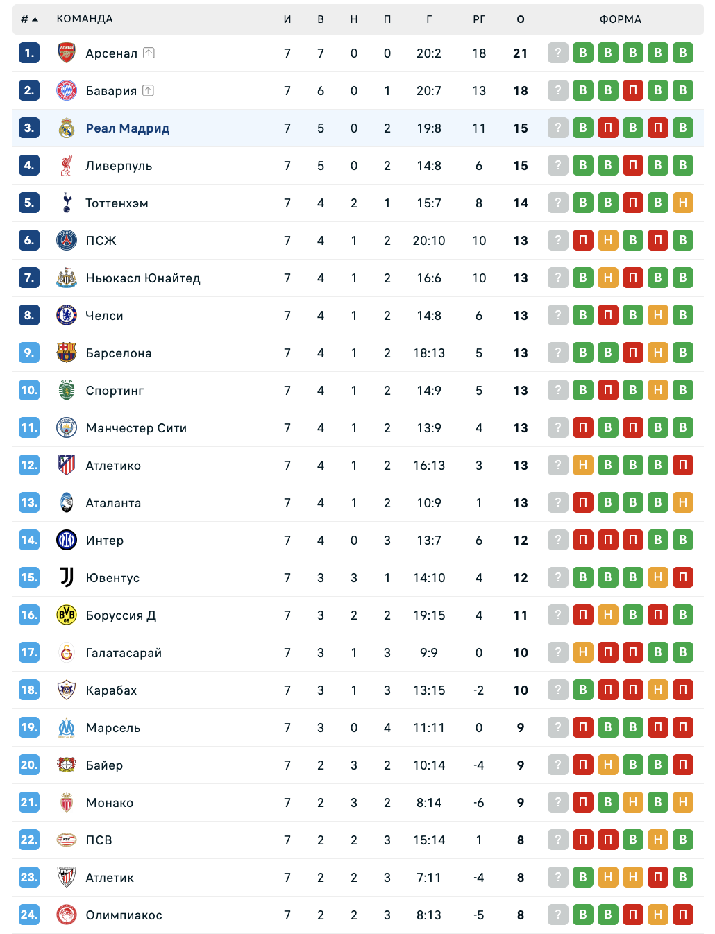Click the Real Madrid crest icon
The height and width of the screenshot is (934, 715).
pyautogui.click(x=67, y=128)
